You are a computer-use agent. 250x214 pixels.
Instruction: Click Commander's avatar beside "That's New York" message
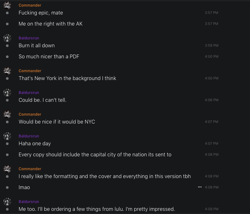7,71
